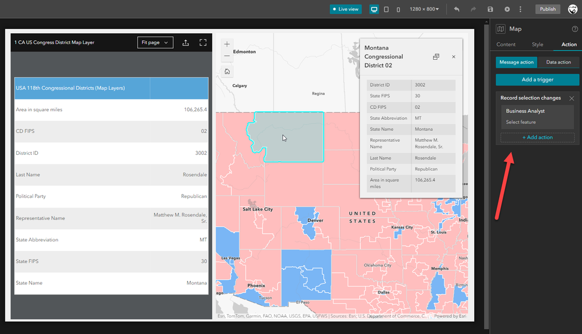Switch to the Content tab
582x334 pixels.
pos(506,44)
